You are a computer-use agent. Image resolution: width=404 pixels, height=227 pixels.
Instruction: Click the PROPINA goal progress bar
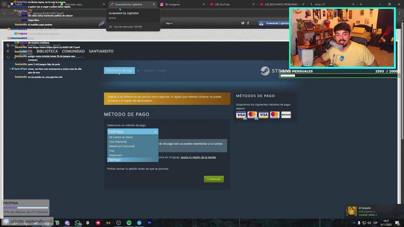[x=26, y=208]
